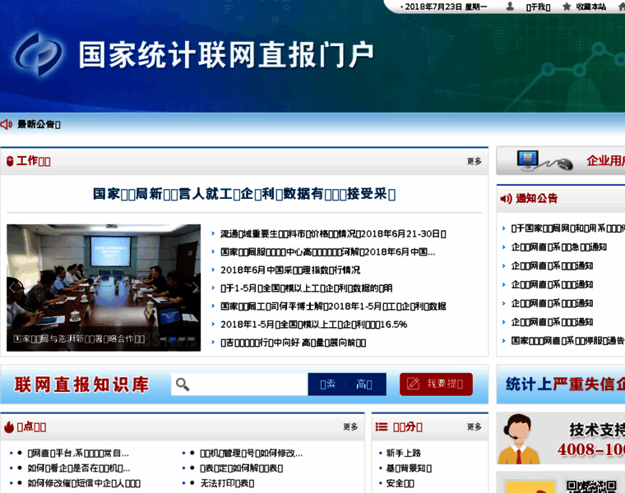625x493 pixels.
Task: Click the person icon in top bar
Action: 511,7
